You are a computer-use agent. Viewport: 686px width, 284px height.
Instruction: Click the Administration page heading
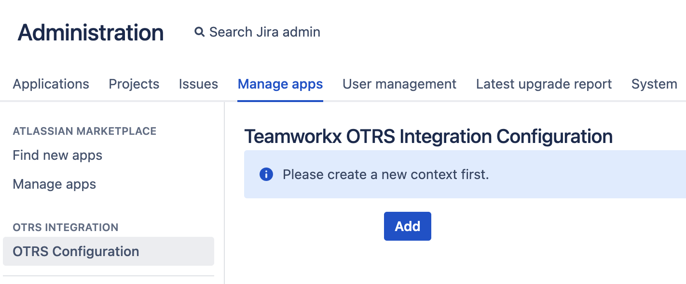tap(91, 33)
